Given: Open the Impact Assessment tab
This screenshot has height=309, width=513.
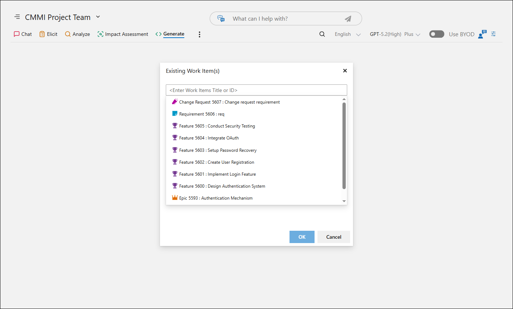Looking at the screenshot, I should tap(123, 34).
